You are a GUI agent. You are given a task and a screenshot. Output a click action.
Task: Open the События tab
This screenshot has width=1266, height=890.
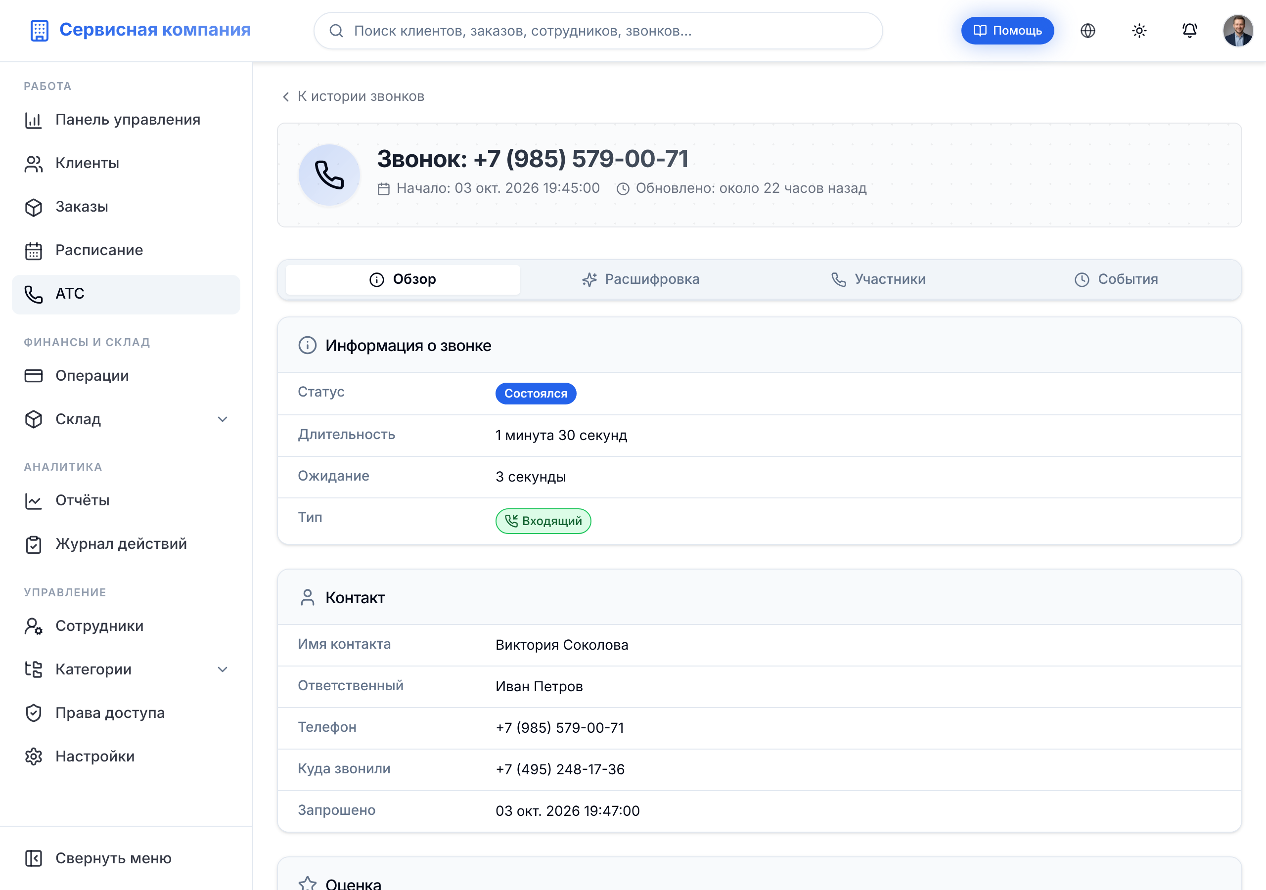[x=1116, y=279]
